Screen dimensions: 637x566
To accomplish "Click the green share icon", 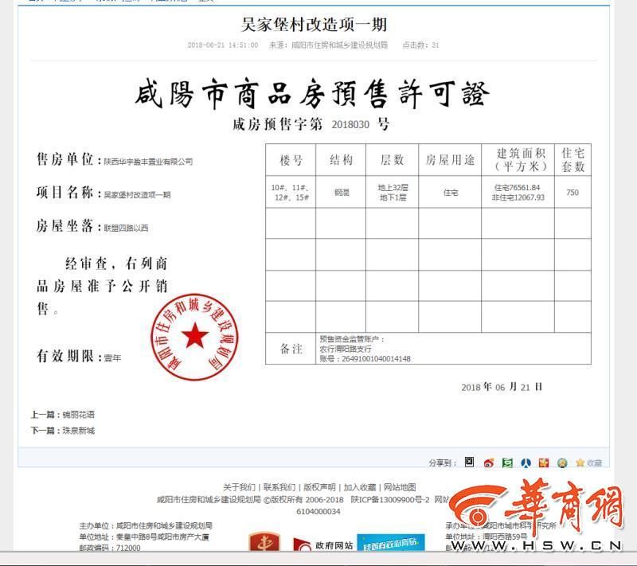I will [506, 463].
